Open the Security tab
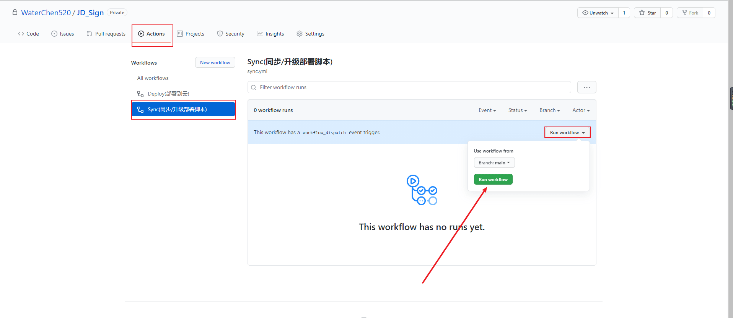The image size is (733, 318). tap(231, 34)
